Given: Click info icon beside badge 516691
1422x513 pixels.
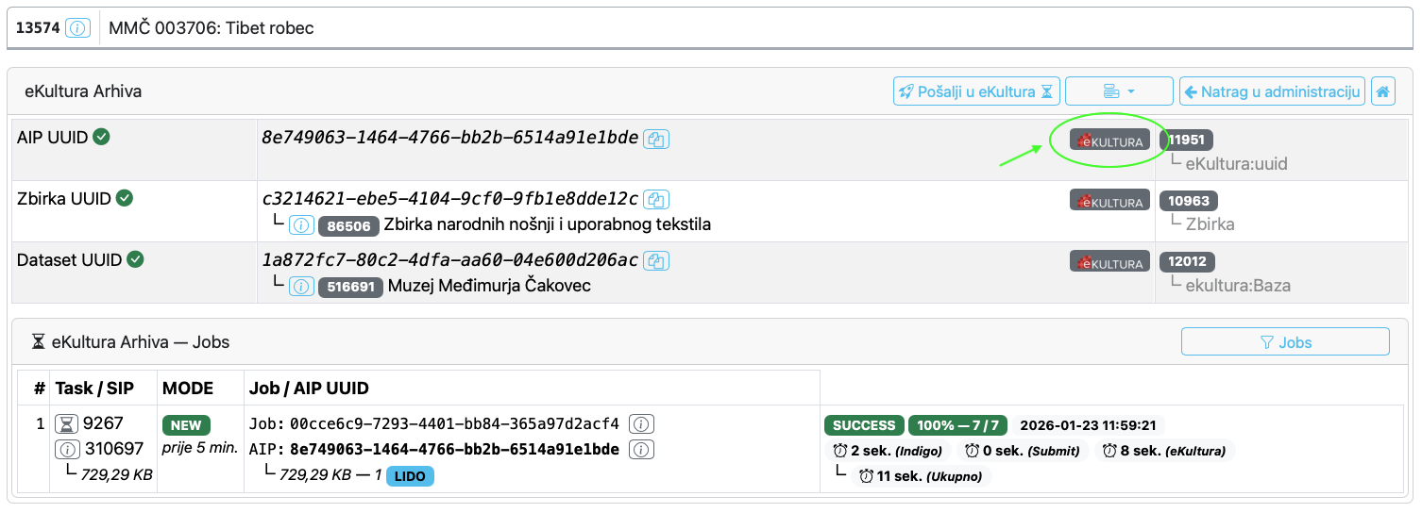Looking at the screenshot, I should tap(301, 286).
